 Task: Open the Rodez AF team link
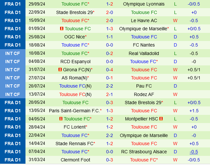pyautogui.click(x=144, y=94)
